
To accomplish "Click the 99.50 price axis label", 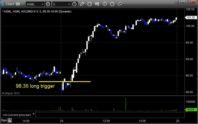I will pyautogui.click(x=189, y=43).
